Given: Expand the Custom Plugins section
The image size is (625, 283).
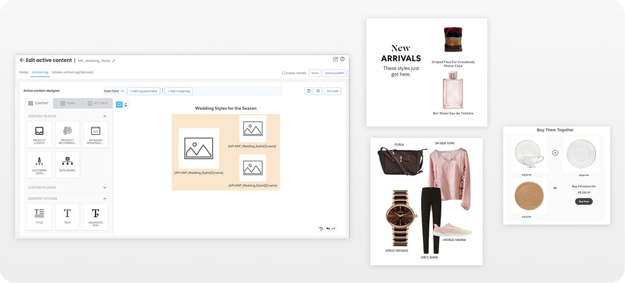Looking at the screenshot, I should point(105,187).
